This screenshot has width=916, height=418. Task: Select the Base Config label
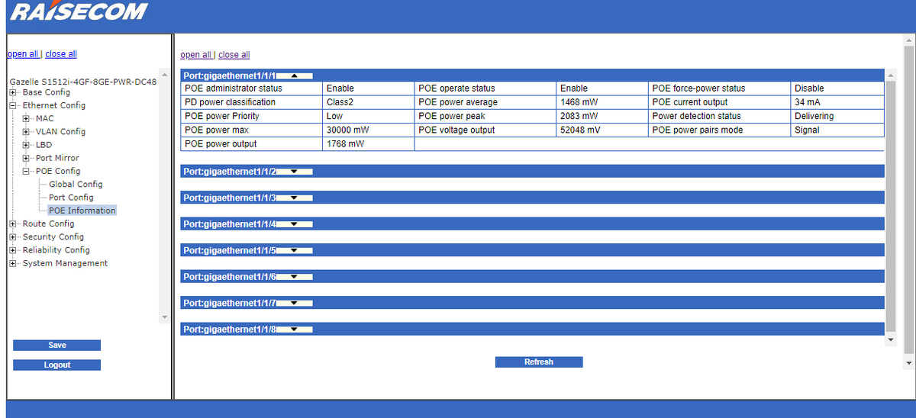pos(47,92)
